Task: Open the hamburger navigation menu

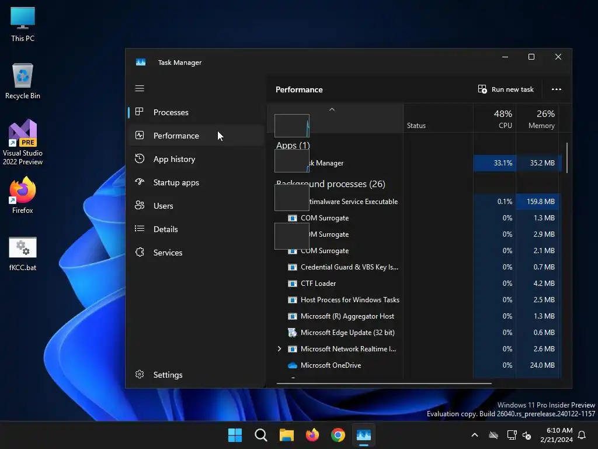Action: 140,89
